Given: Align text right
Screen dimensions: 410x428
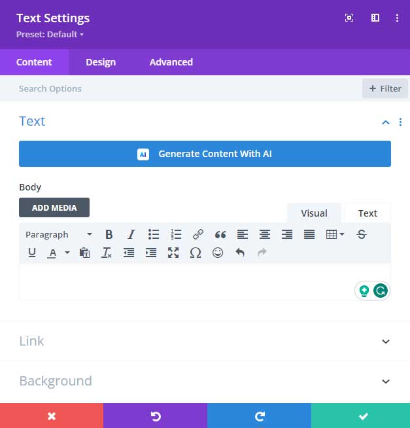Looking at the screenshot, I should pos(287,234).
